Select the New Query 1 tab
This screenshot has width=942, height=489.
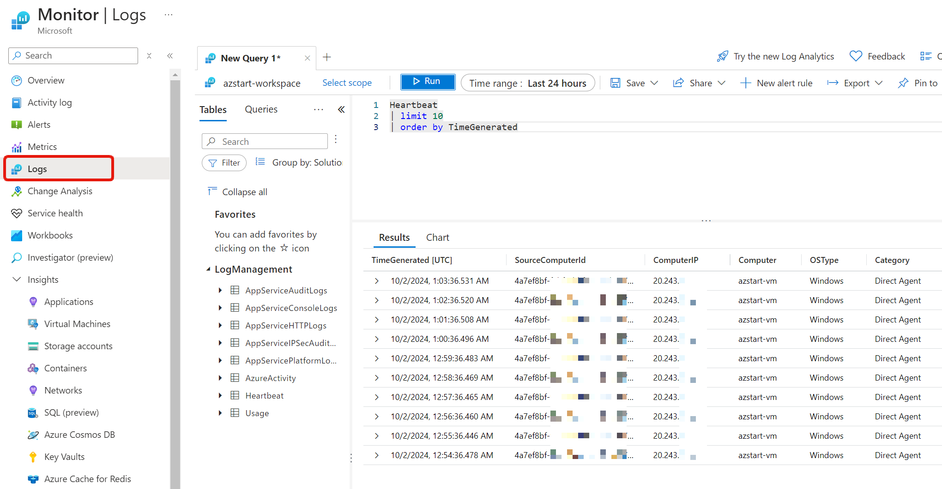coord(251,58)
